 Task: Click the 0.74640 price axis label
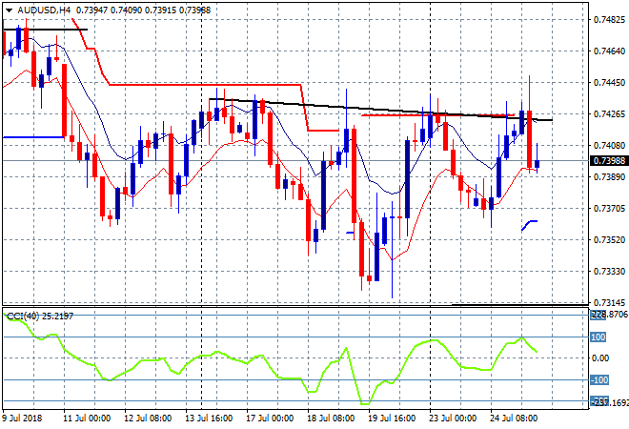pos(609,51)
